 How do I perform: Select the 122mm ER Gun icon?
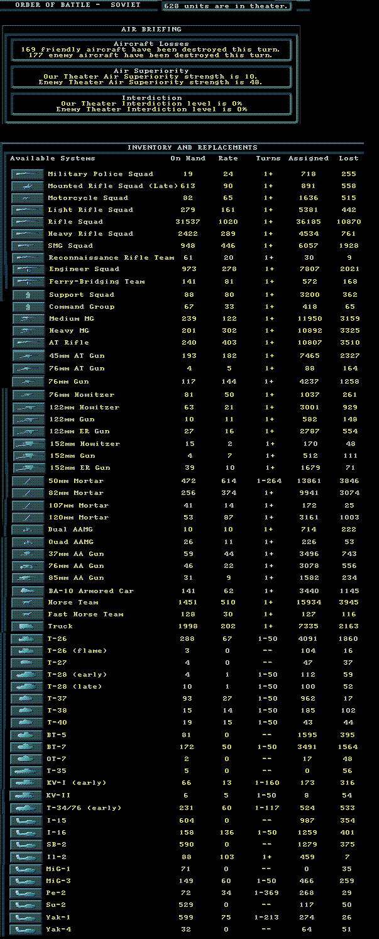28,431
